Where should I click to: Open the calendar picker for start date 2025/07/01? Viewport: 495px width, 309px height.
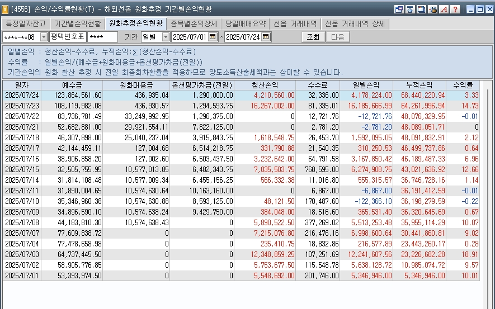[213, 37]
